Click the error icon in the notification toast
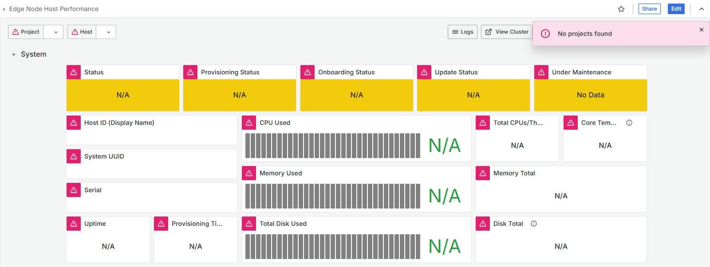 545,34
